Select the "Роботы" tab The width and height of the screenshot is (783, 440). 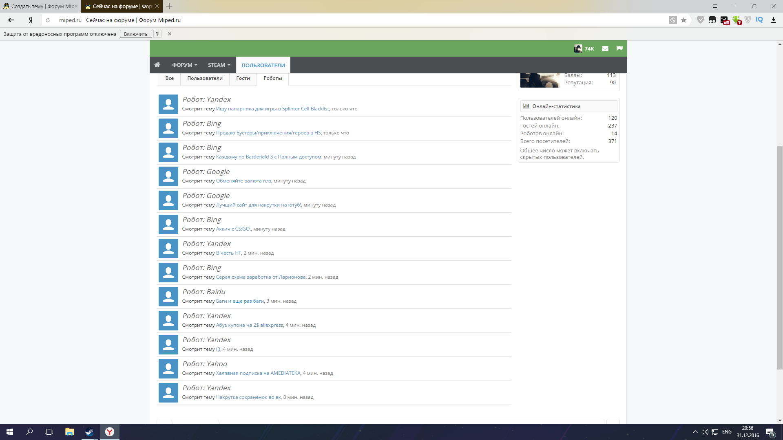(x=272, y=78)
